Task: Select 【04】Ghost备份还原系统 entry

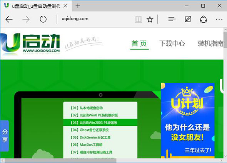Action: 100,130
